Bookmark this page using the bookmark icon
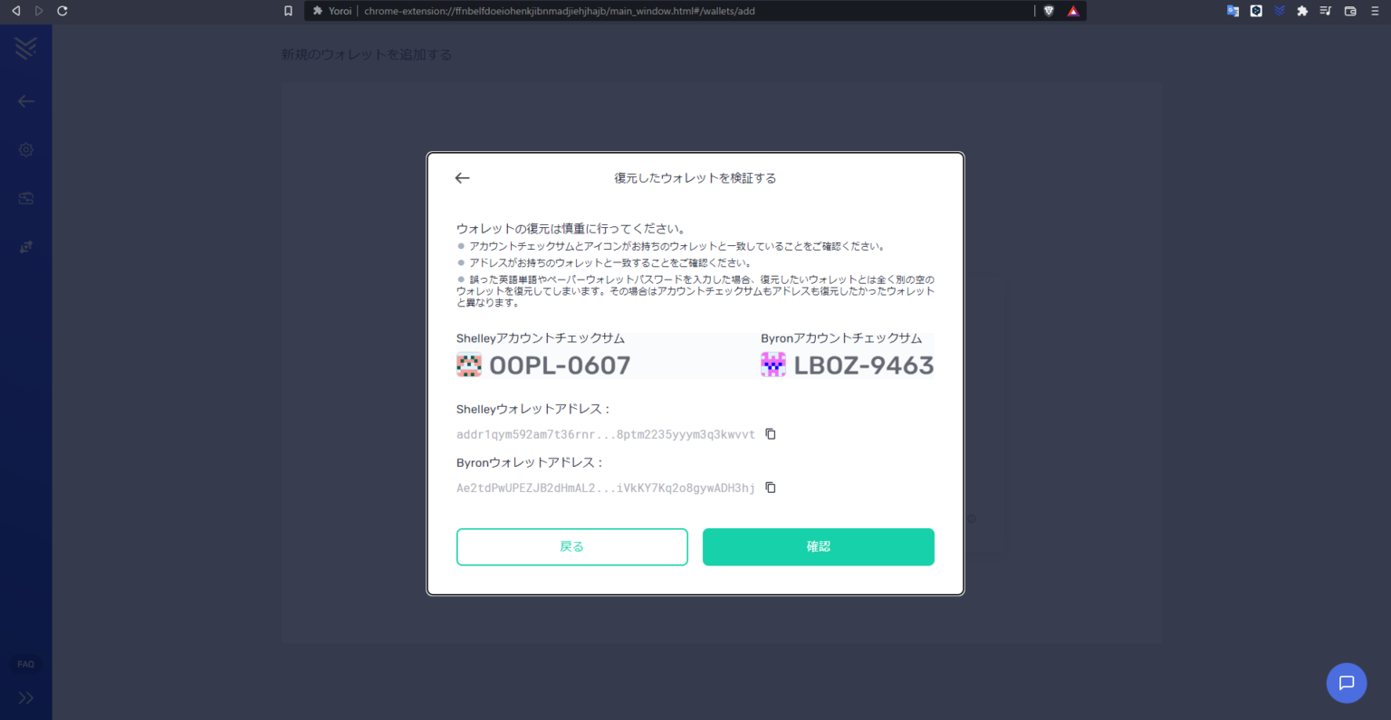The image size is (1391, 720). point(288,10)
